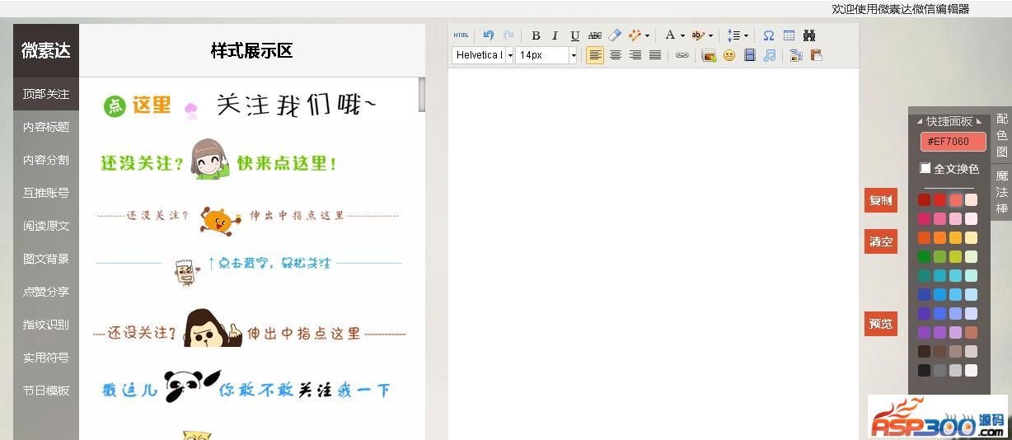Click the style list scrollbar thumb

point(422,95)
